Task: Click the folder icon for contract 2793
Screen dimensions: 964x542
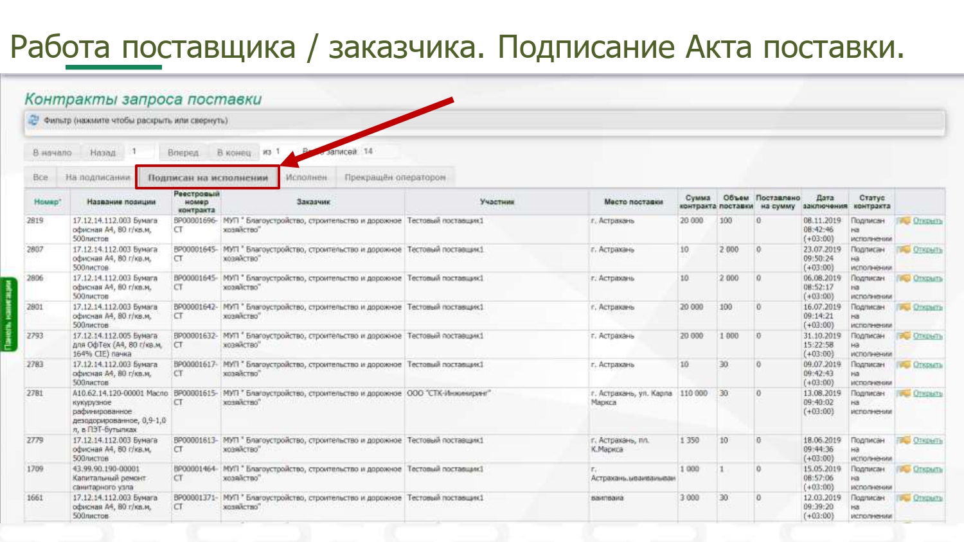Action: coord(904,336)
